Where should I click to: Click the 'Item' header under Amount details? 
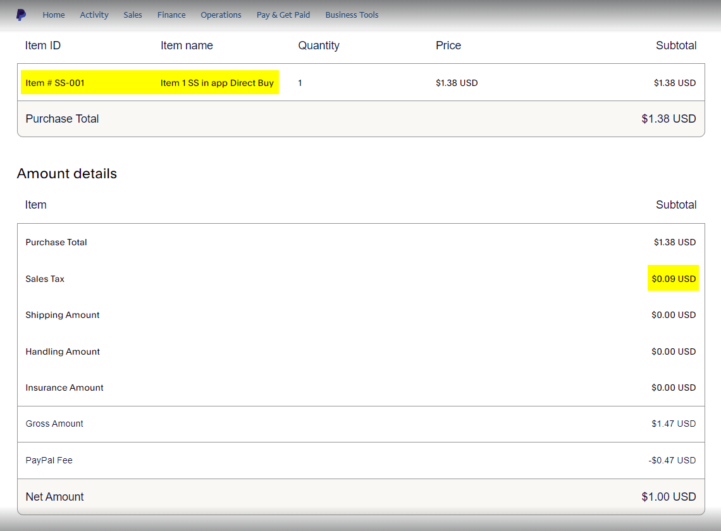pyautogui.click(x=36, y=205)
